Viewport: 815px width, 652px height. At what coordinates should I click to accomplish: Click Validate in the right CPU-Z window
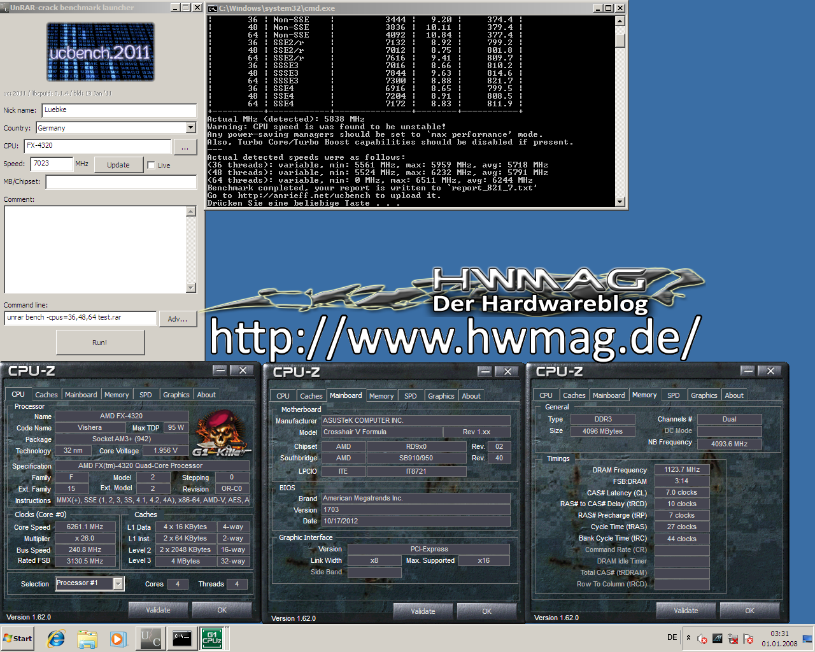686,611
